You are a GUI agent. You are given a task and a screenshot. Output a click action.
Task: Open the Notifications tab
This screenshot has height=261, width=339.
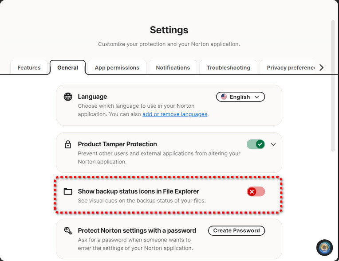coord(173,68)
